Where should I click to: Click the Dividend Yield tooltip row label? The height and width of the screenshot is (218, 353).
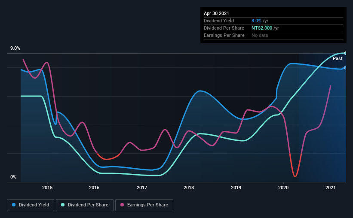click(219, 21)
